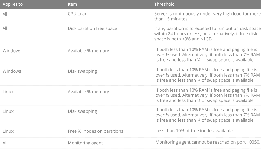Click the CPU Load threshold description
The height and width of the screenshot is (149, 262).
click(x=207, y=16)
